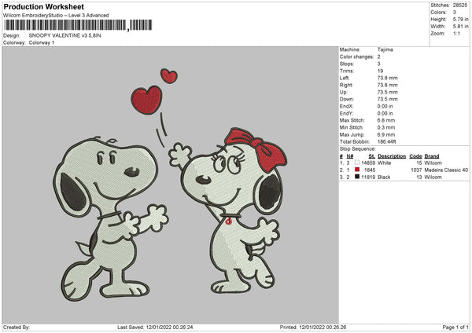Click the 'Height:' label
The height and width of the screenshot is (333, 472).
tap(439, 19)
